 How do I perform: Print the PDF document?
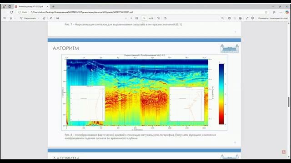coord(229,18)
